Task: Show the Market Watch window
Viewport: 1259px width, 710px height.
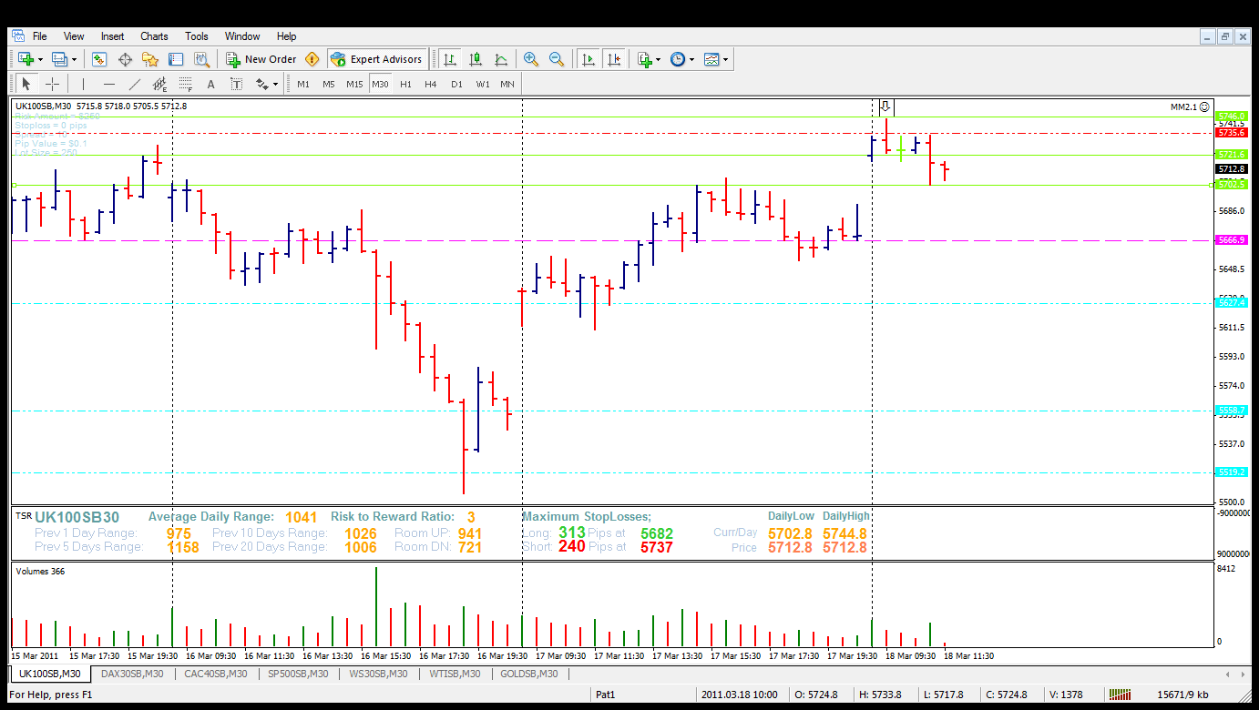Action: pyautogui.click(x=99, y=59)
